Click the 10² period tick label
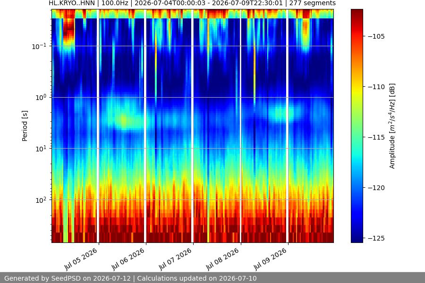The height and width of the screenshot is (283, 425). [x=41, y=200]
